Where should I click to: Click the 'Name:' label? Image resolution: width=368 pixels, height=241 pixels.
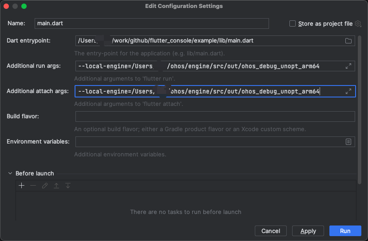coord(16,23)
